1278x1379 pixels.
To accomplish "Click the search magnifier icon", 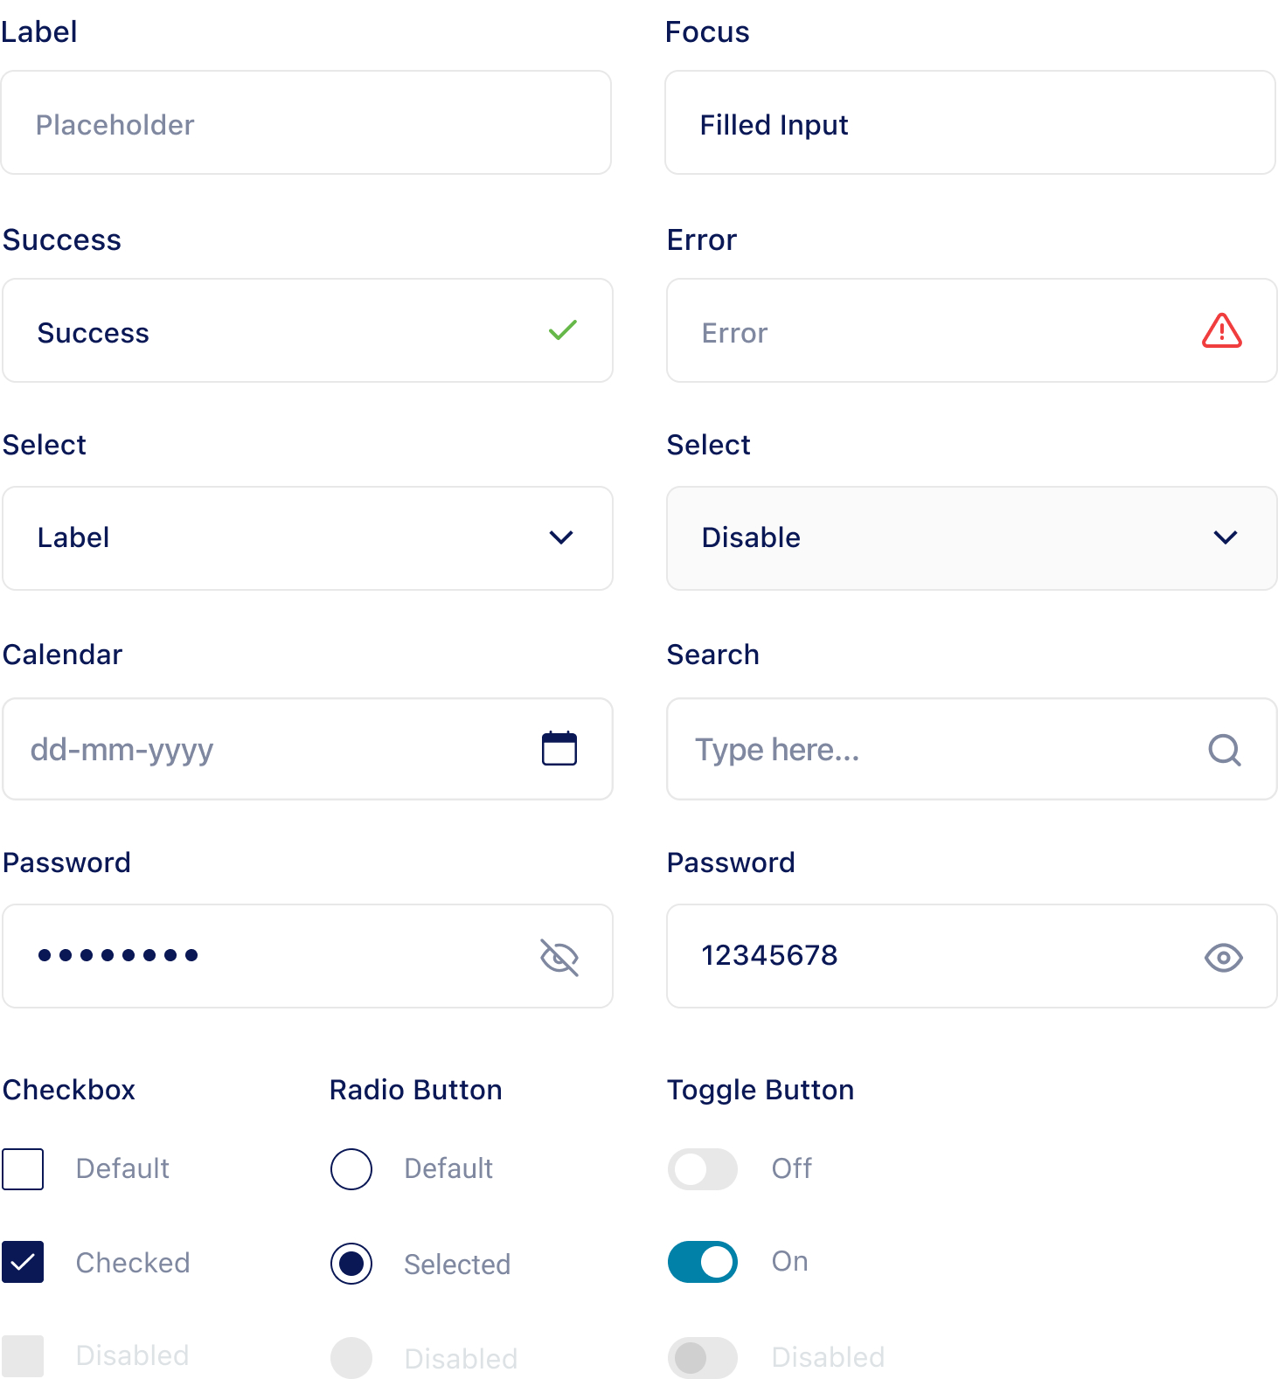I will click(1225, 750).
